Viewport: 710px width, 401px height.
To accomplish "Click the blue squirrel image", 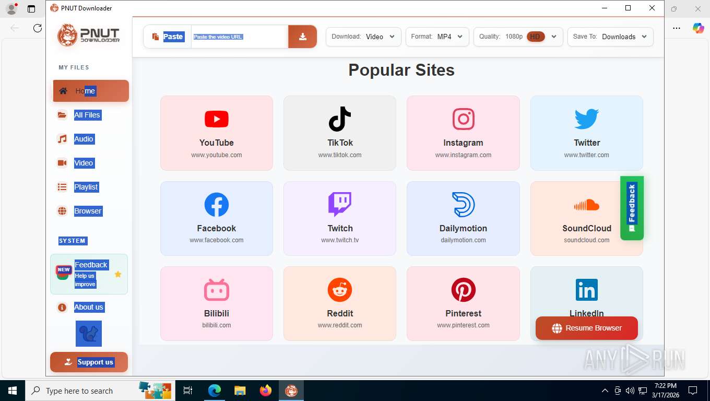I will [89, 334].
